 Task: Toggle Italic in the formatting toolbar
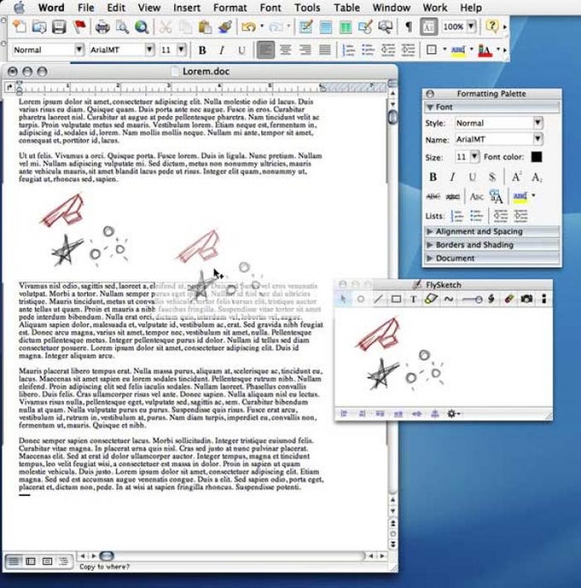(x=222, y=50)
